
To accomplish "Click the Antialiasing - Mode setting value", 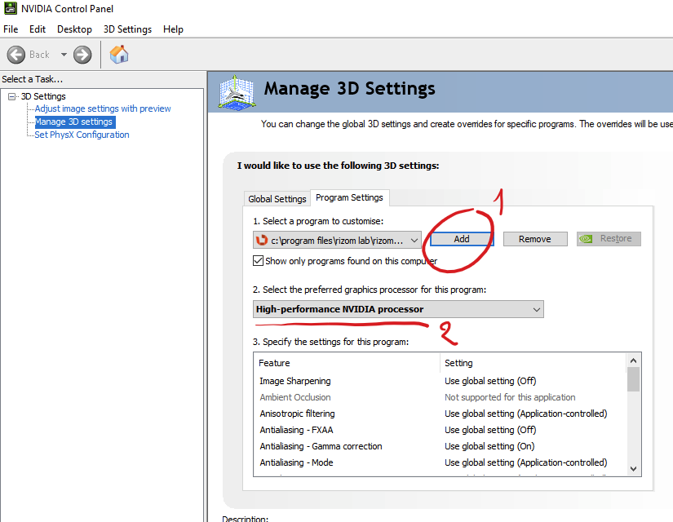I will click(526, 462).
